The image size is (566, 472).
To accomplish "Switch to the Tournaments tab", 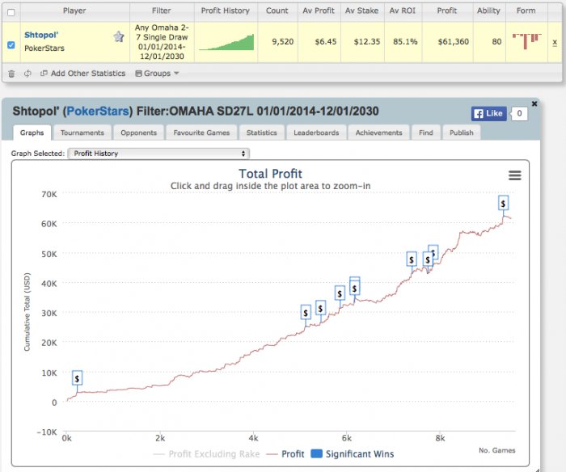I will (82, 133).
